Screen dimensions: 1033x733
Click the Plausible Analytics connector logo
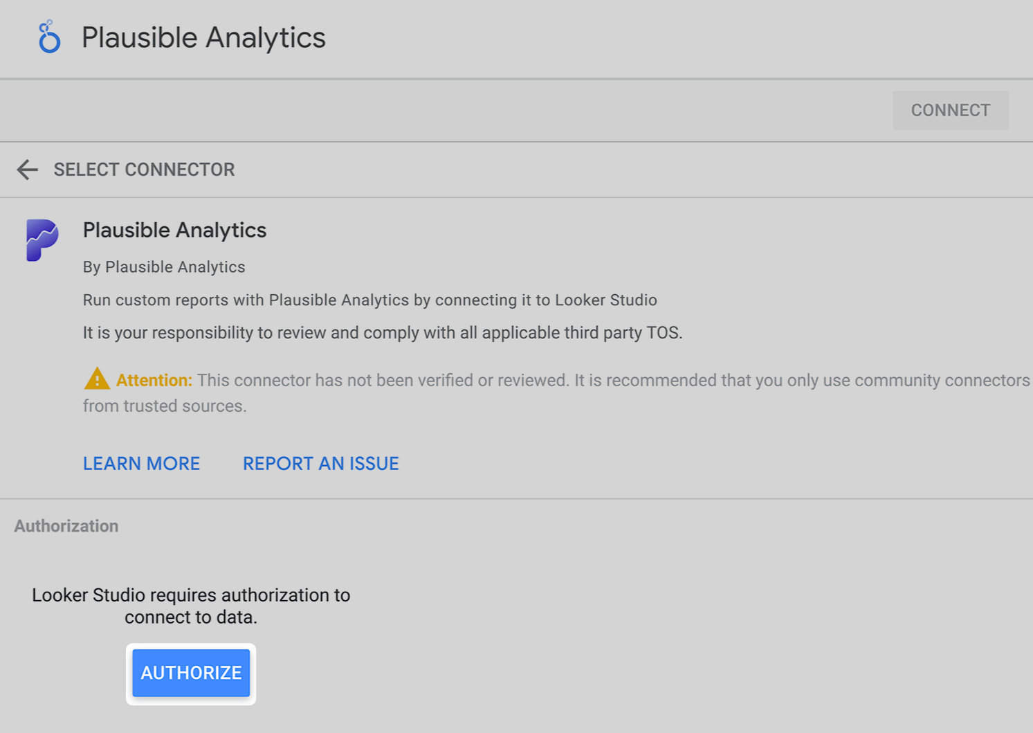coord(42,240)
